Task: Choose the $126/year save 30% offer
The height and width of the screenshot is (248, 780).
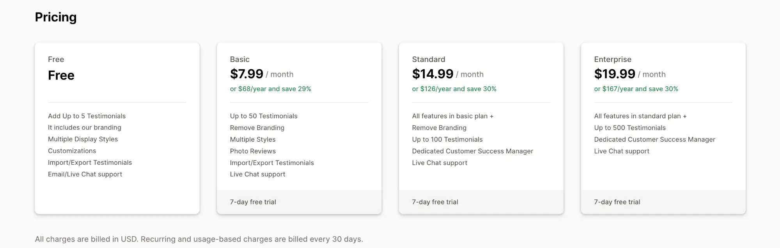Action: (454, 89)
